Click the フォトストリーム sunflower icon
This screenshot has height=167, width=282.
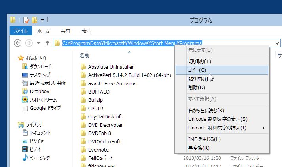25,99
